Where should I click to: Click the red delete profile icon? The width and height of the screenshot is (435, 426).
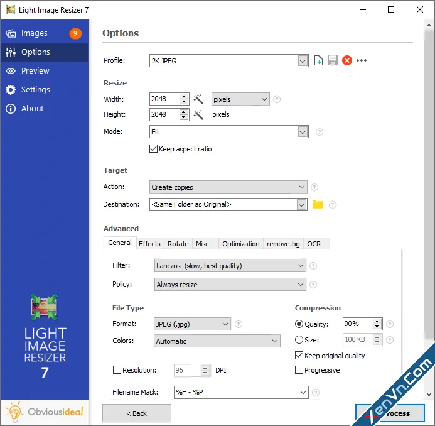pyautogui.click(x=346, y=60)
